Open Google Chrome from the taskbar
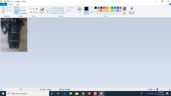 [x=83, y=94]
